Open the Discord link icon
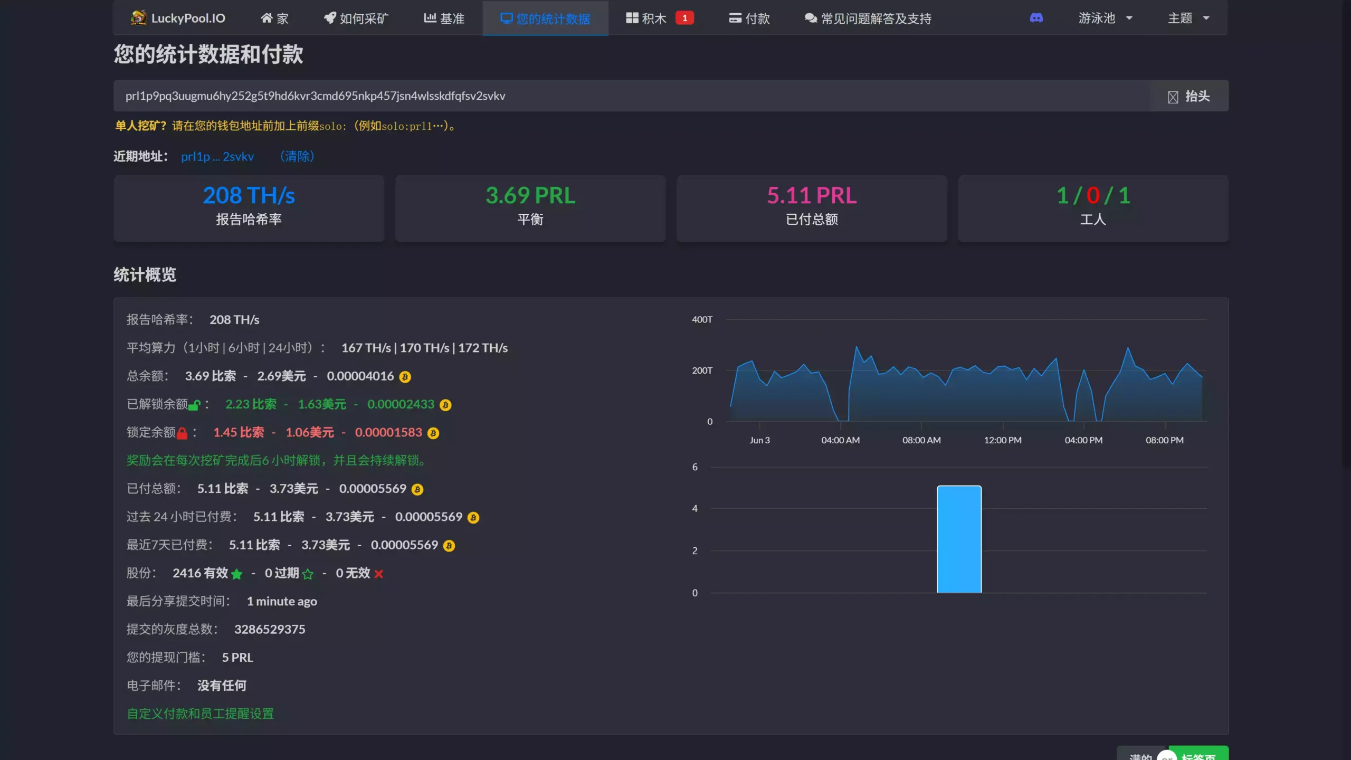This screenshot has height=760, width=1351. tap(1036, 18)
